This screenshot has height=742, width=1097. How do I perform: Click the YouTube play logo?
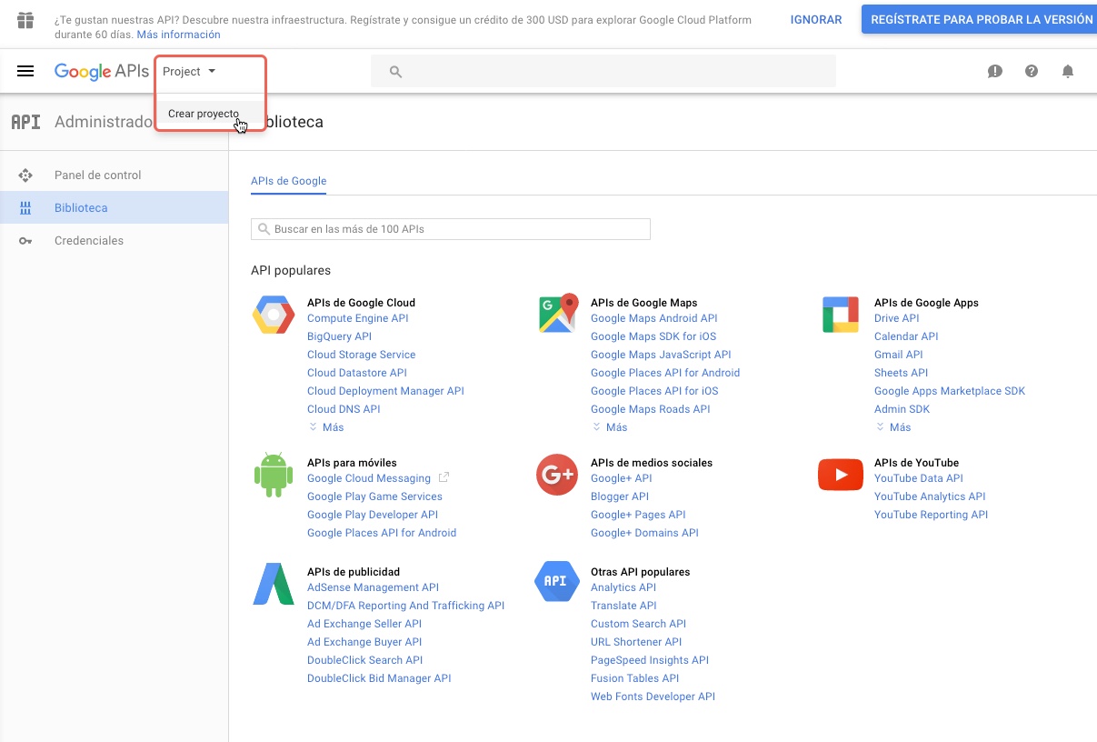tap(841, 475)
